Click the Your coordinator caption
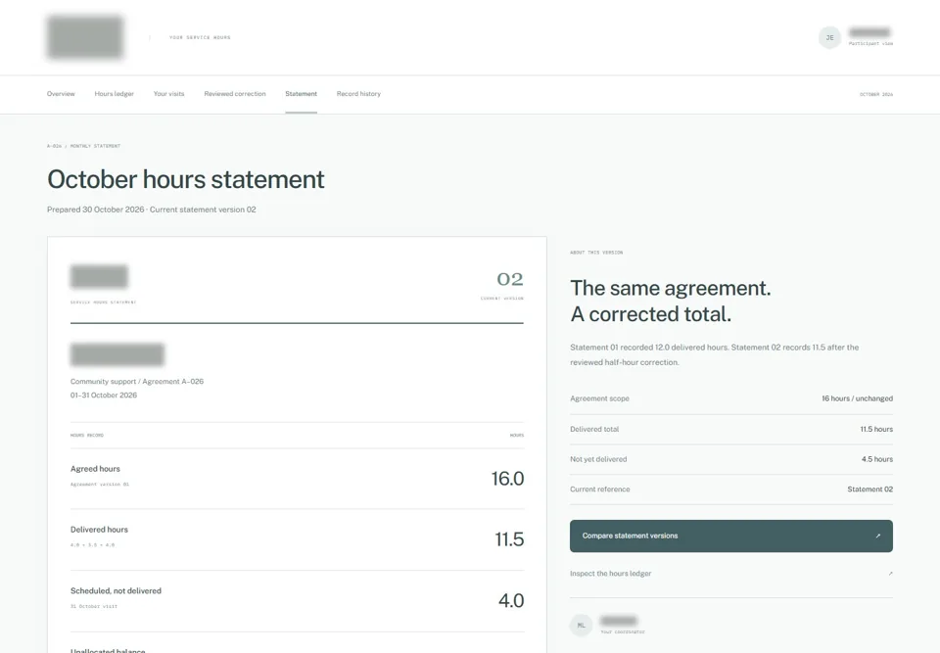 tap(623, 632)
